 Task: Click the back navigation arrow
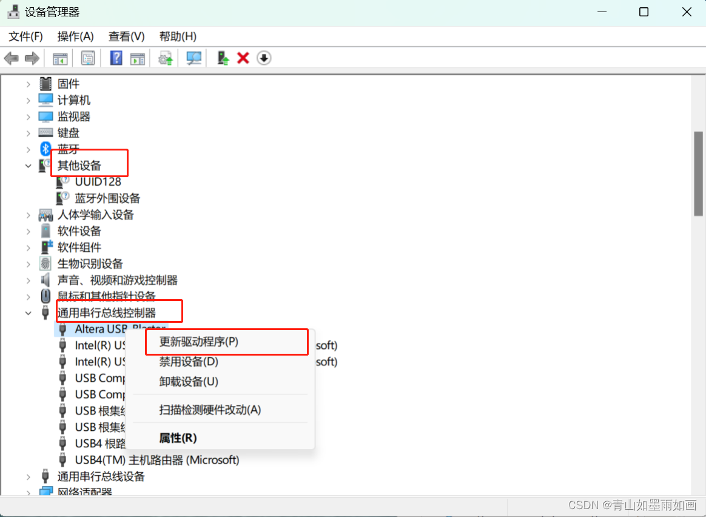click(x=11, y=58)
